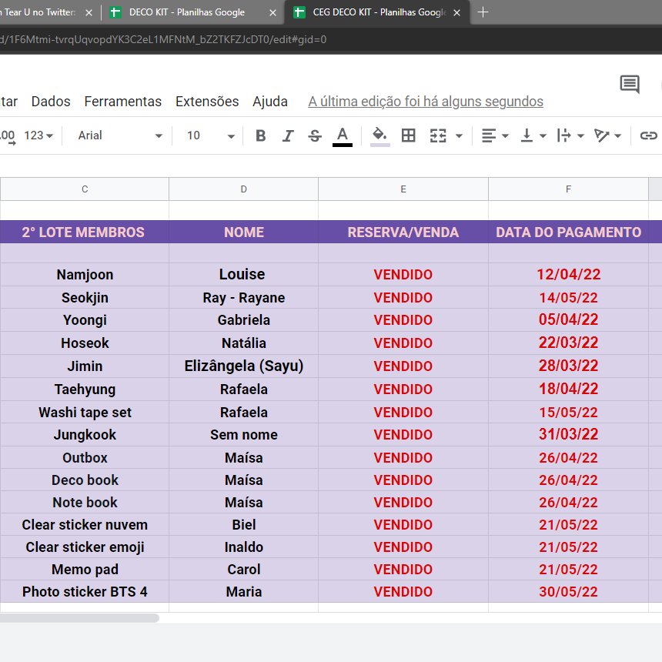This screenshot has height=662, width=662.
Task: Select the 12/04/22 date cell
Action: (568, 275)
